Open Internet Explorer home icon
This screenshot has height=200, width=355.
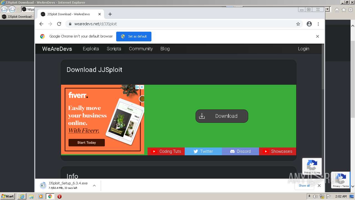(x=337, y=10)
